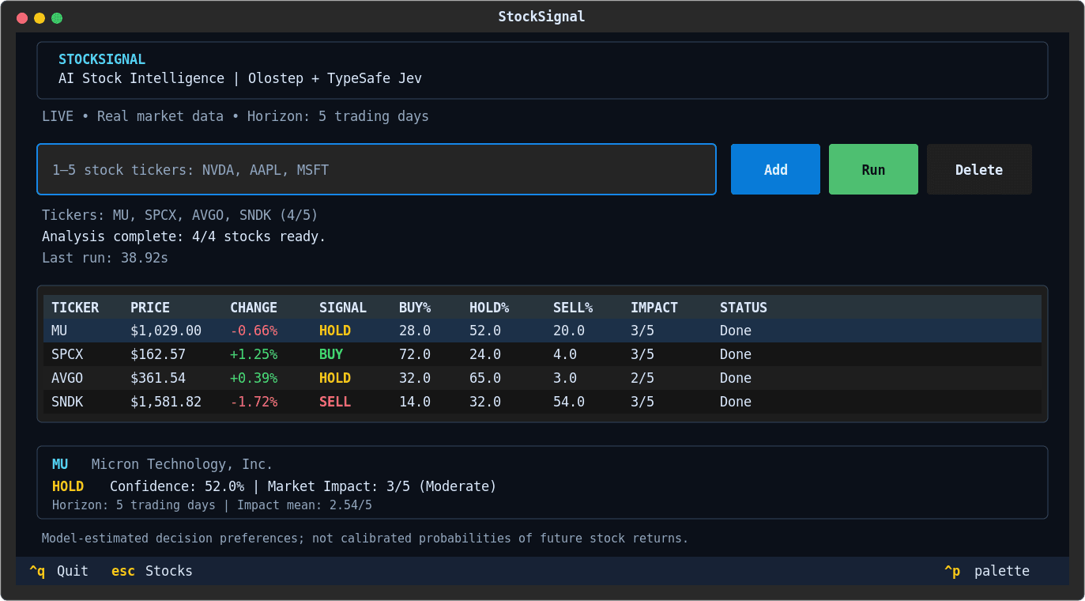Click the HOLD% column header
The height and width of the screenshot is (601, 1085).
point(489,308)
